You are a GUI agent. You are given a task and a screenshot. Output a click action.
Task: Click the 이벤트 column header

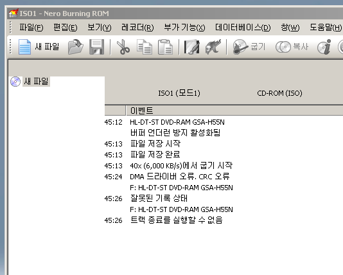[x=234, y=111]
